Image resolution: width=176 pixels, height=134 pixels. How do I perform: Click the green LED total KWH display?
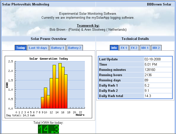coord(48,129)
